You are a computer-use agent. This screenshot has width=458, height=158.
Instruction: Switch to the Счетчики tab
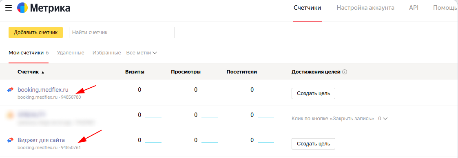(x=307, y=8)
